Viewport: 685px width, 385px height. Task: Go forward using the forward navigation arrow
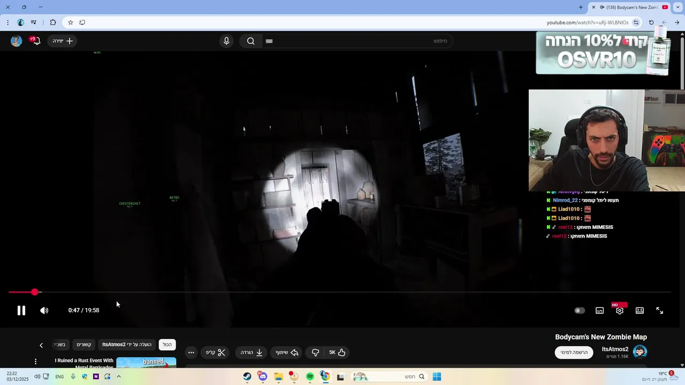pos(664,22)
